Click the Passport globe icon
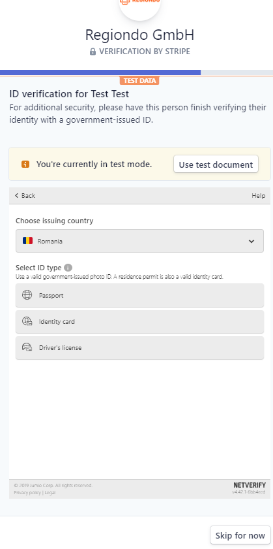The width and height of the screenshot is (273, 549). tap(27, 295)
